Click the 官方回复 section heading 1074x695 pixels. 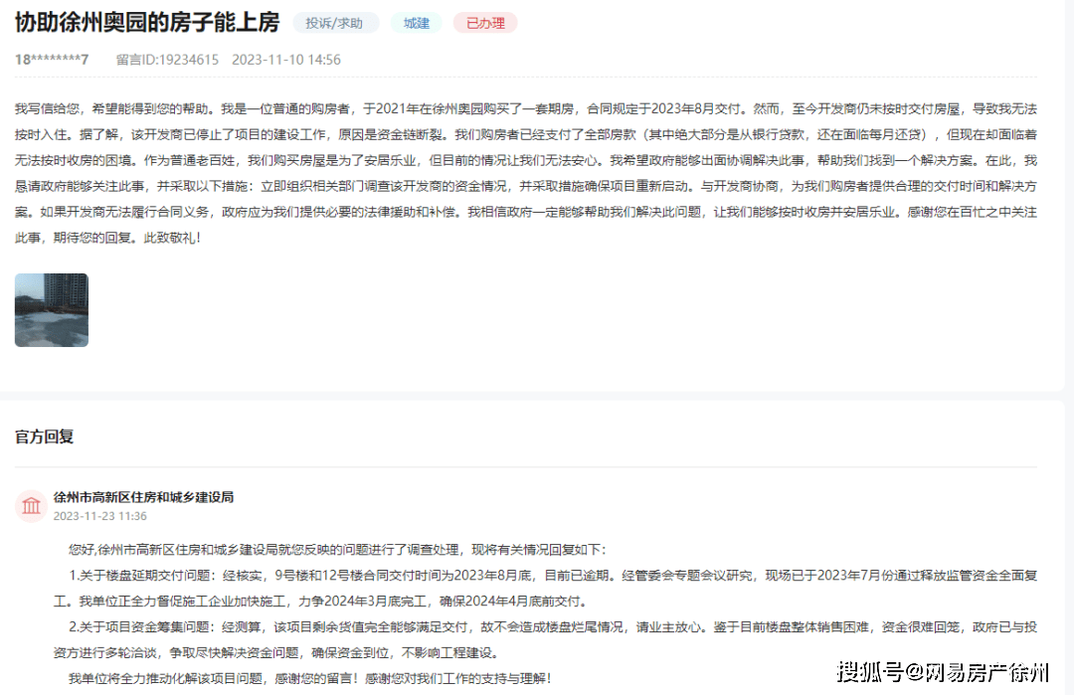point(44,436)
